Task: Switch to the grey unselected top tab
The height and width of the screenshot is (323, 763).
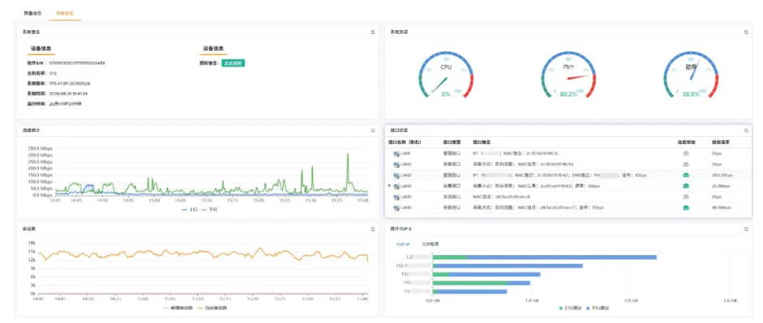Action: click(33, 13)
